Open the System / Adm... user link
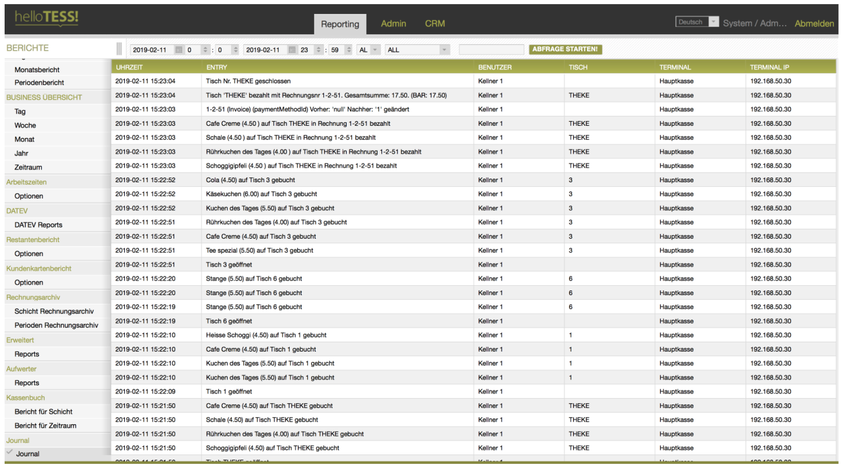The width and height of the screenshot is (854, 471). (x=754, y=24)
